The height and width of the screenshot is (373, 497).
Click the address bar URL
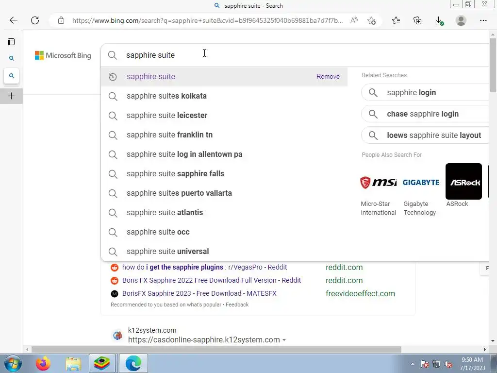207,20
